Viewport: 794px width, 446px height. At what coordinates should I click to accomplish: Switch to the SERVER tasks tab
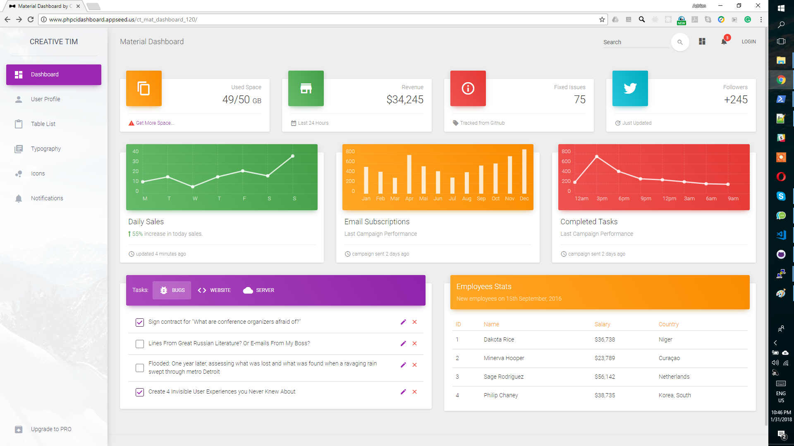click(x=258, y=290)
